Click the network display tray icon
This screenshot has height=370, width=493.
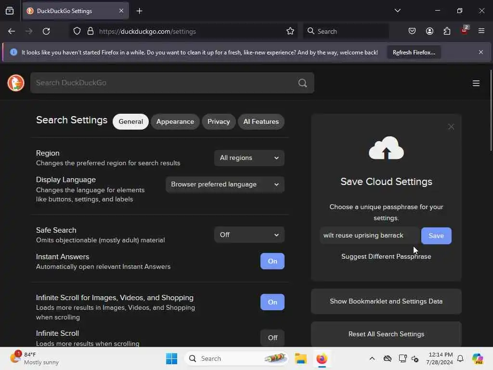pos(402,358)
